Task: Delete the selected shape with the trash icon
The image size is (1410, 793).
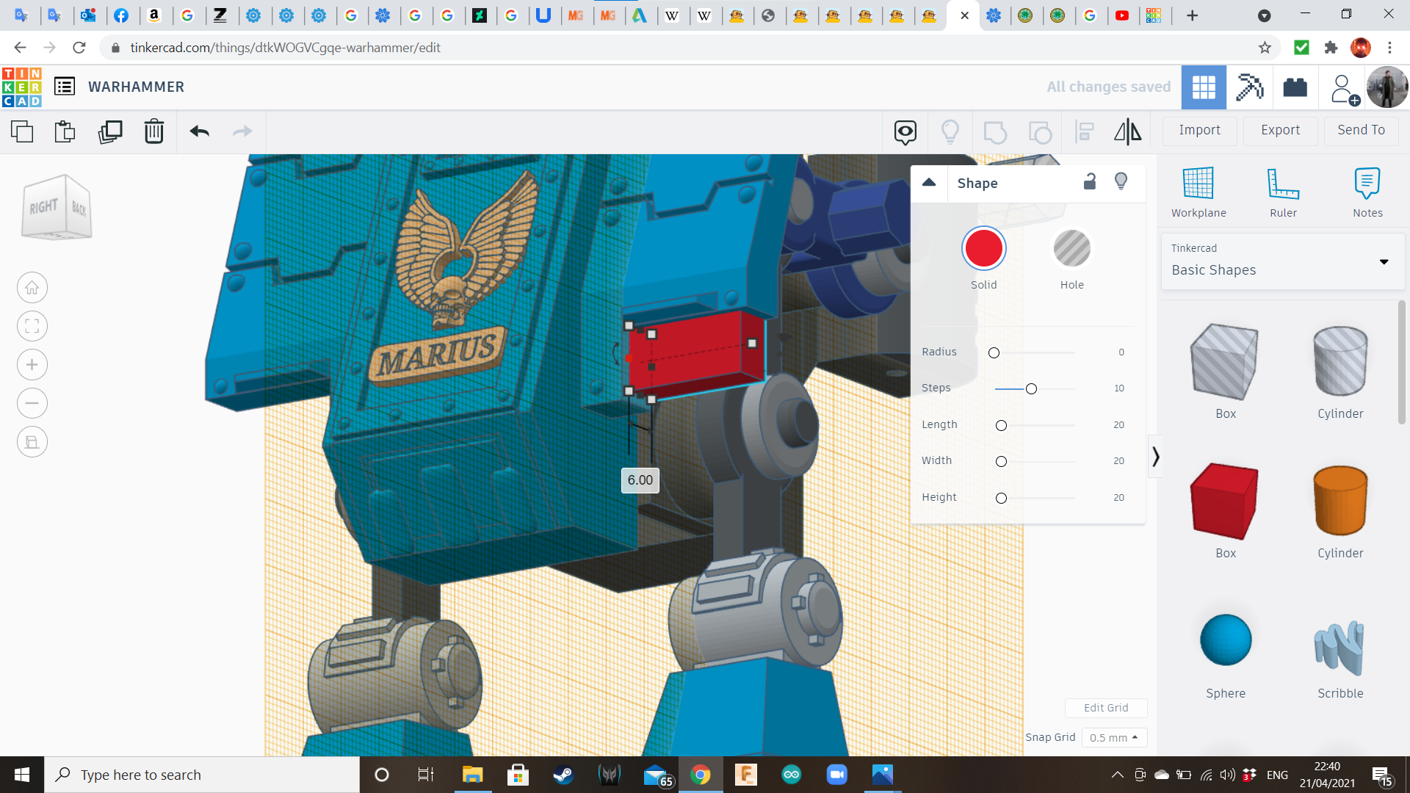Action: [154, 131]
